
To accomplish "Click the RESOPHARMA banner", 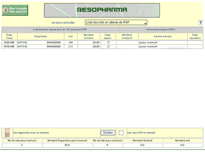I will click(x=102, y=10).
